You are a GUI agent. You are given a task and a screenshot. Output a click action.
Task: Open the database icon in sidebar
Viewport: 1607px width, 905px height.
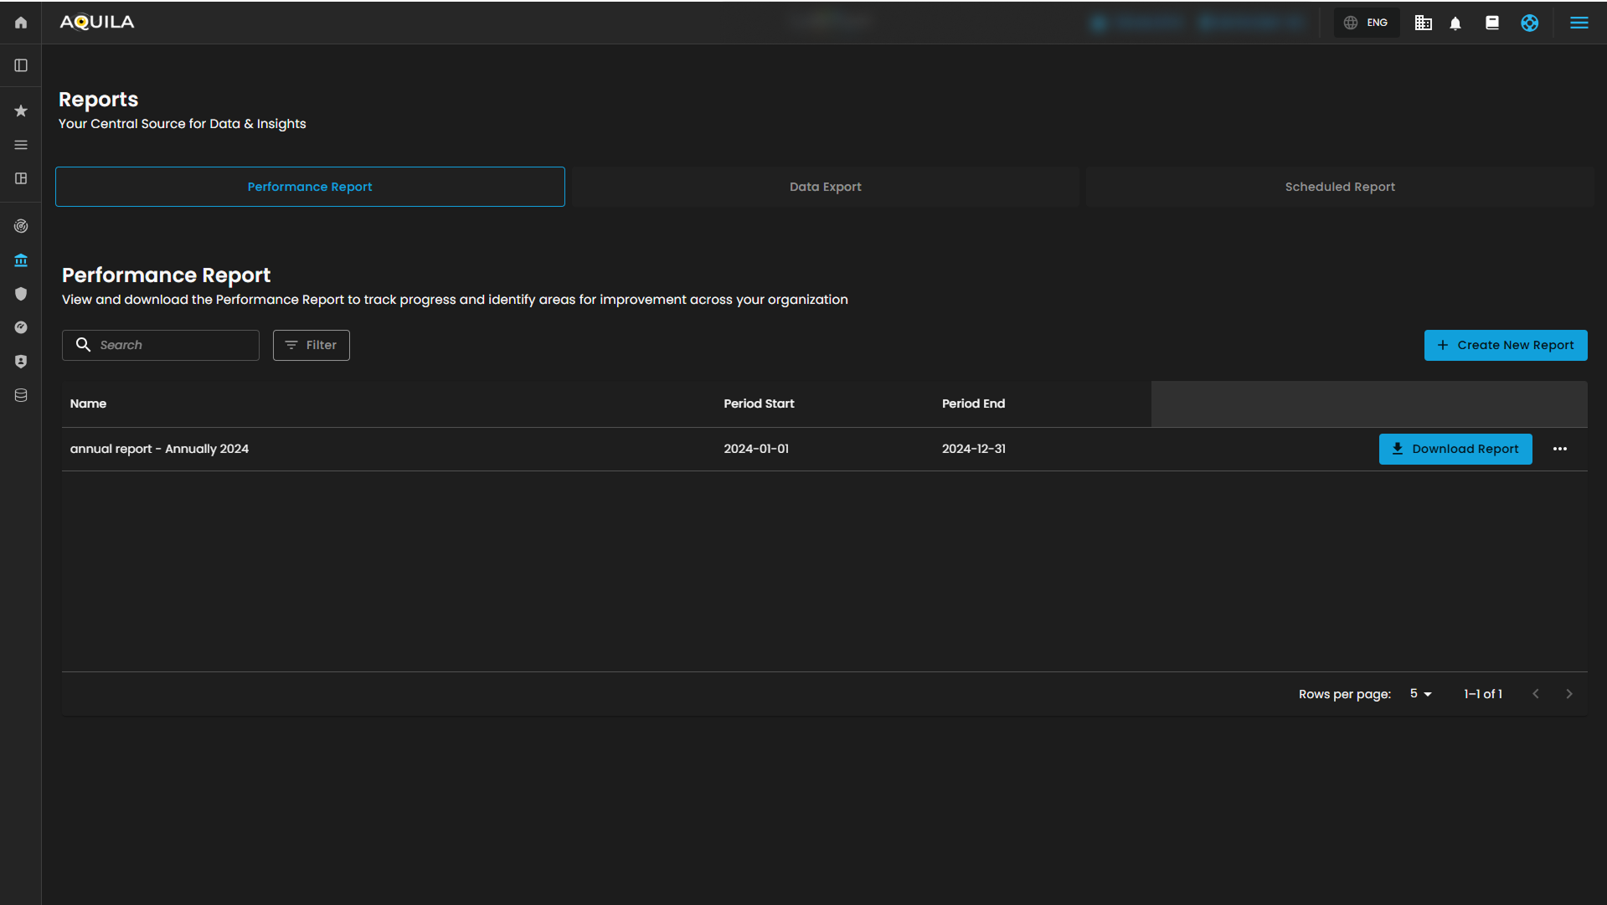[x=21, y=395]
